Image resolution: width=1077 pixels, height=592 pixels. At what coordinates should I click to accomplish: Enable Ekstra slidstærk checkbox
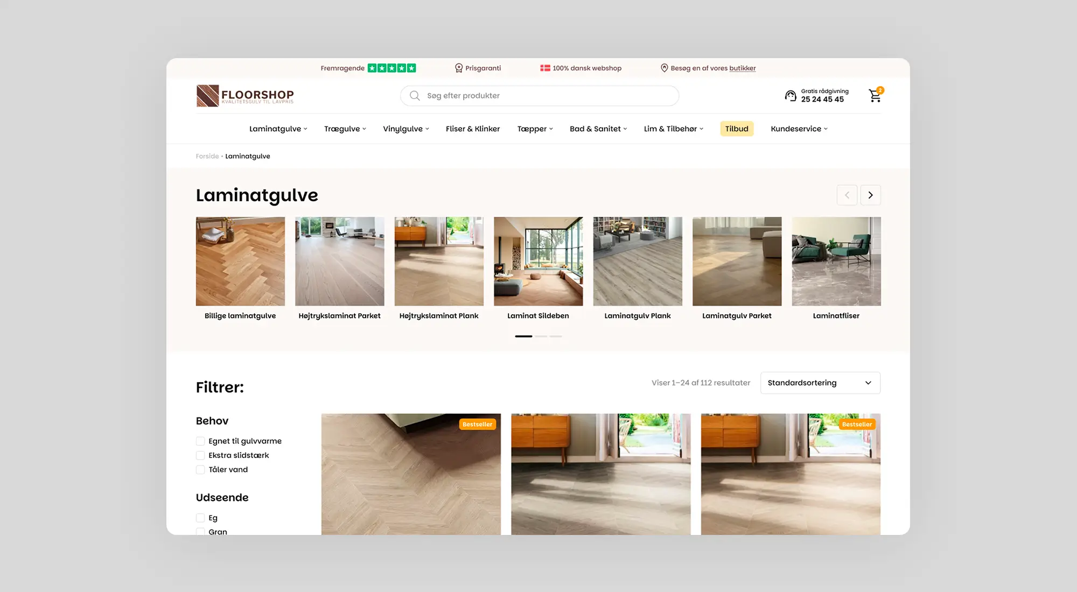200,456
